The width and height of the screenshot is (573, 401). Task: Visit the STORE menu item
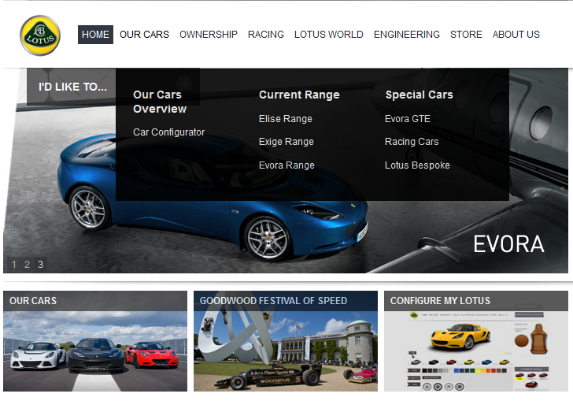coord(466,35)
